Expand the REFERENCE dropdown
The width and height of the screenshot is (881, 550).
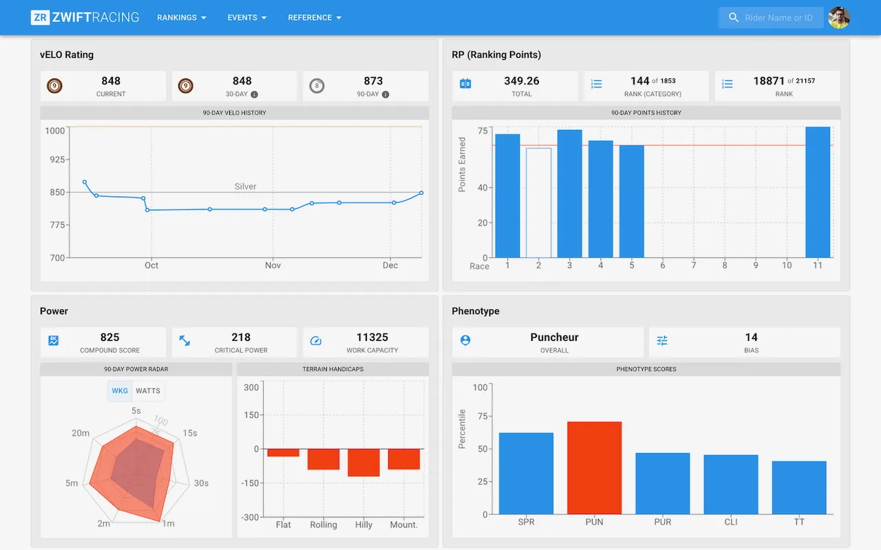tap(315, 18)
